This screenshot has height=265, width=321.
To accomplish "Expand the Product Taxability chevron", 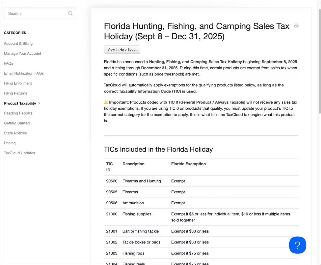I will 39,103.
